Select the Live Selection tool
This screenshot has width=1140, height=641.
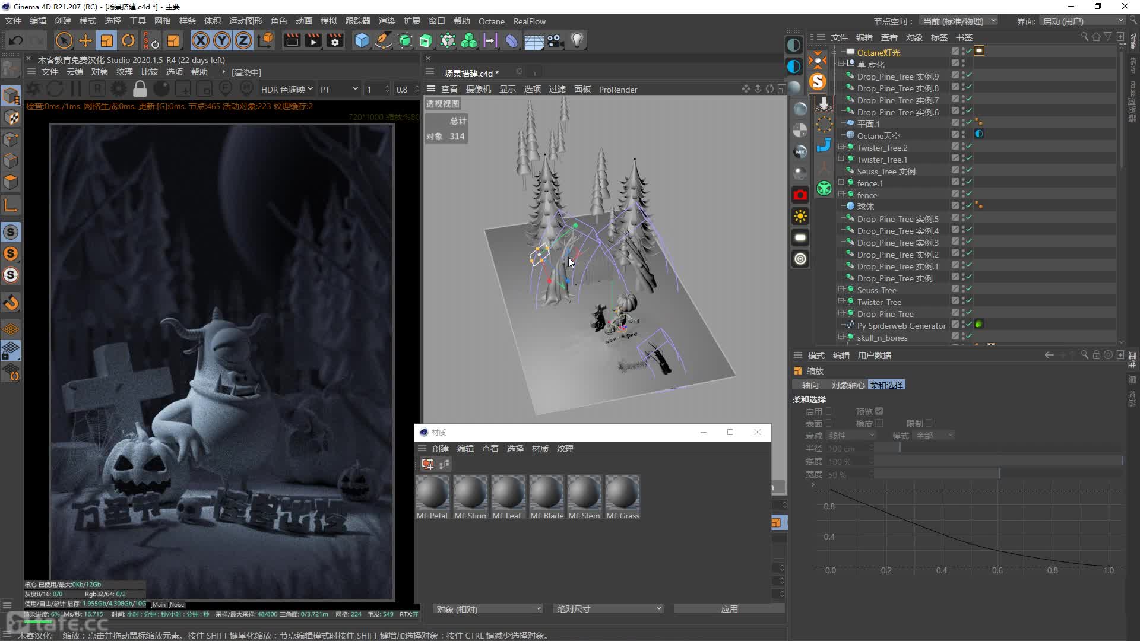(64, 40)
